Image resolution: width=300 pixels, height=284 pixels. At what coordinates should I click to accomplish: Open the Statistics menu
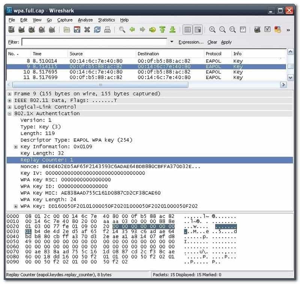pos(106,20)
